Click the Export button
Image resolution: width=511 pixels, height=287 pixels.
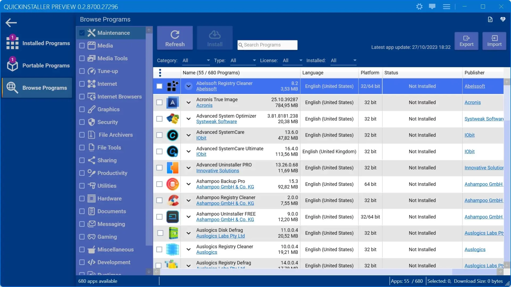click(466, 41)
